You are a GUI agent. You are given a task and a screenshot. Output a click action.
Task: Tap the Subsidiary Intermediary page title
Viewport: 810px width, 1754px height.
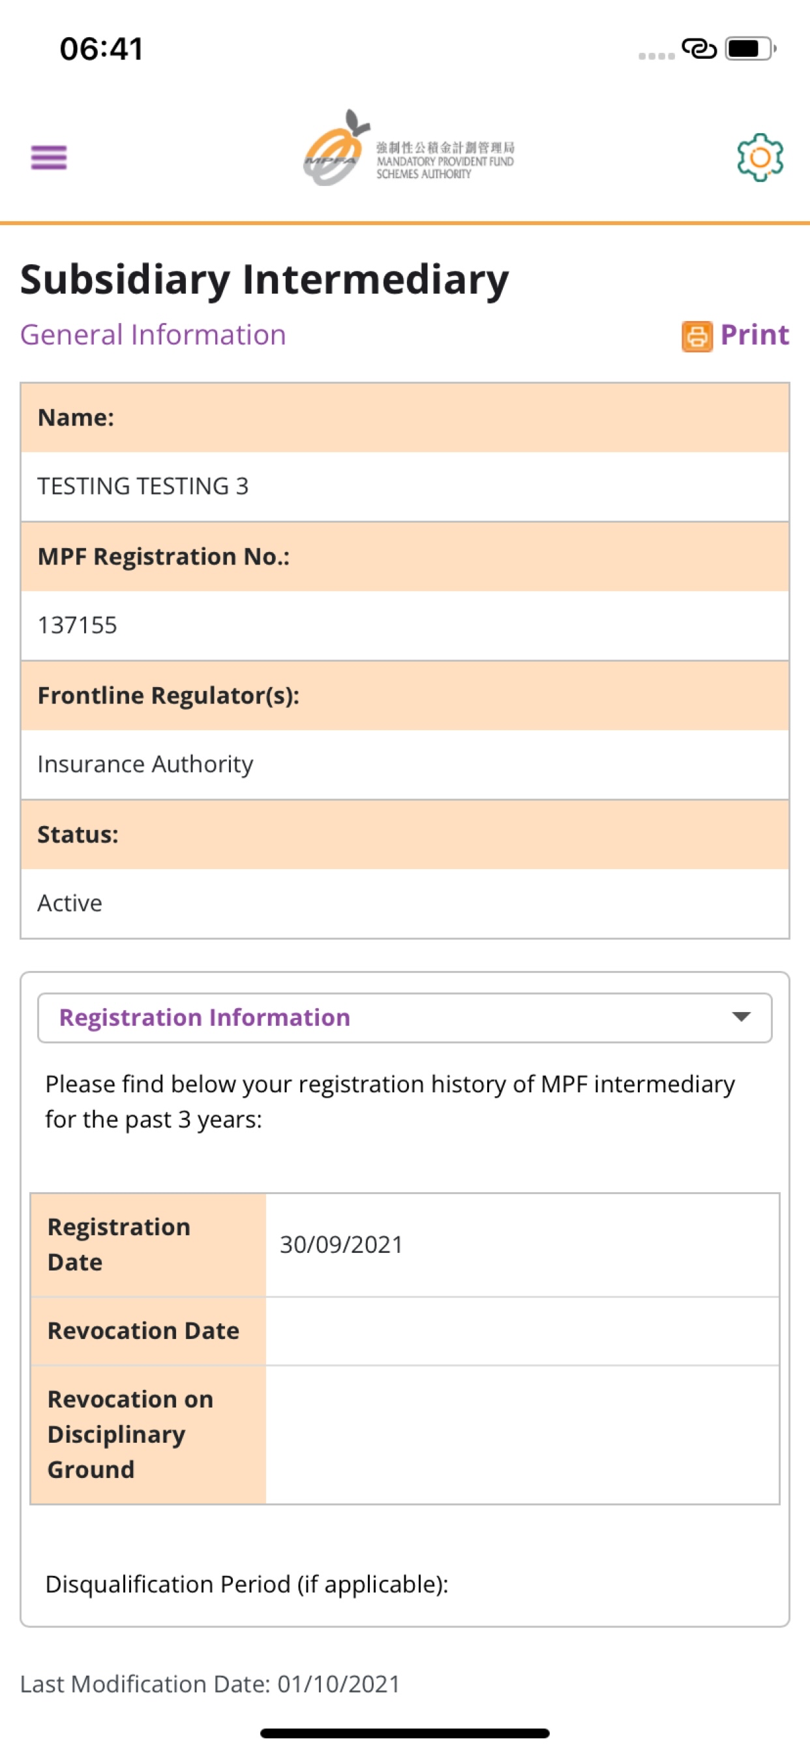click(x=264, y=279)
